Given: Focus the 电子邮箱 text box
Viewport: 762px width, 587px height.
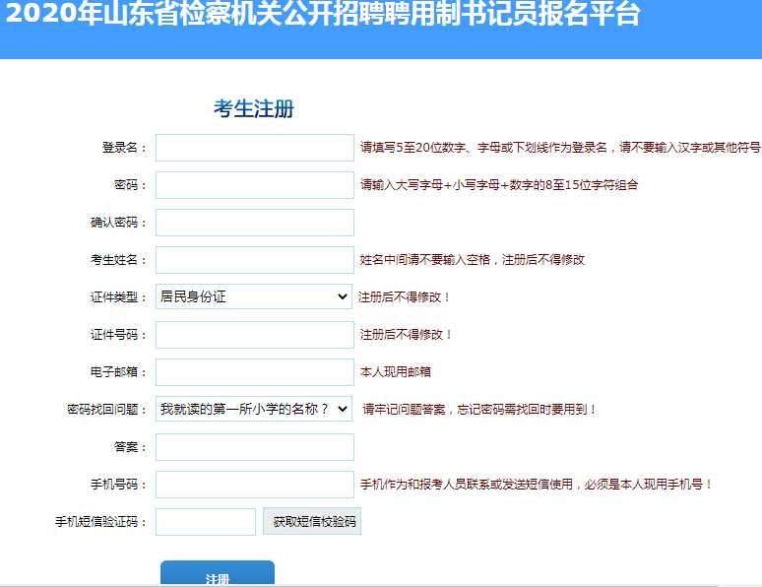Looking at the screenshot, I should click(x=254, y=372).
